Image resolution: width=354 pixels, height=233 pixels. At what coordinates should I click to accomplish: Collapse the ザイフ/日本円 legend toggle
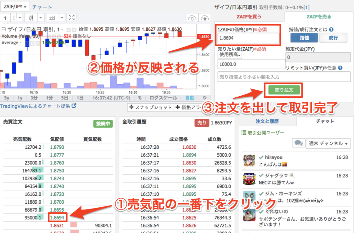pyautogui.click(x=3, y=29)
